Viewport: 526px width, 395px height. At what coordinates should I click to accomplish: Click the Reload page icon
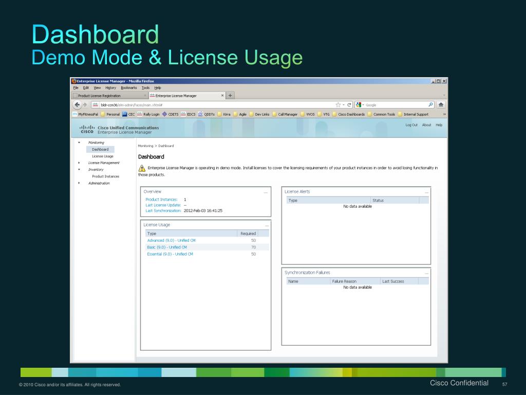tap(349, 105)
